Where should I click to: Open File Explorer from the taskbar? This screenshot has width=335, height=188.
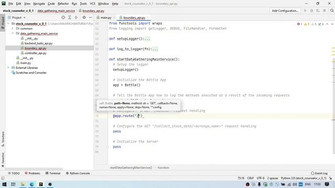pyautogui.click(x=23, y=184)
